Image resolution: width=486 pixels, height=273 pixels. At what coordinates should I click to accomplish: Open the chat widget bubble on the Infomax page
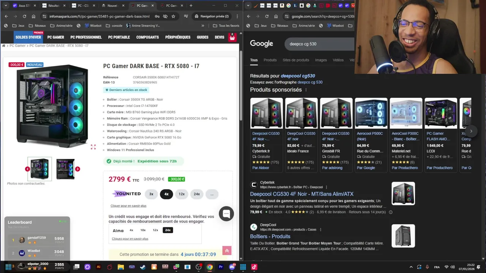[x=226, y=213]
